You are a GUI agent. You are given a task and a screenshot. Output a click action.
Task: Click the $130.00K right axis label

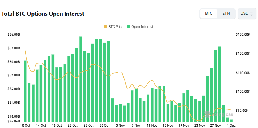pyautogui.click(x=243, y=34)
